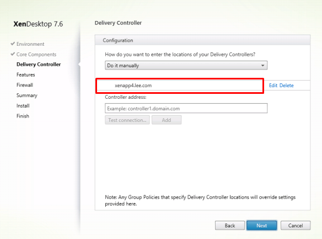
Task: Open the Summary step
Action: click(x=27, y=95)
